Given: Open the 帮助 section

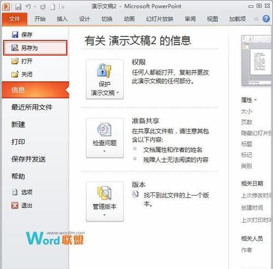Looking at the screenshot, I should pos(18,176).
